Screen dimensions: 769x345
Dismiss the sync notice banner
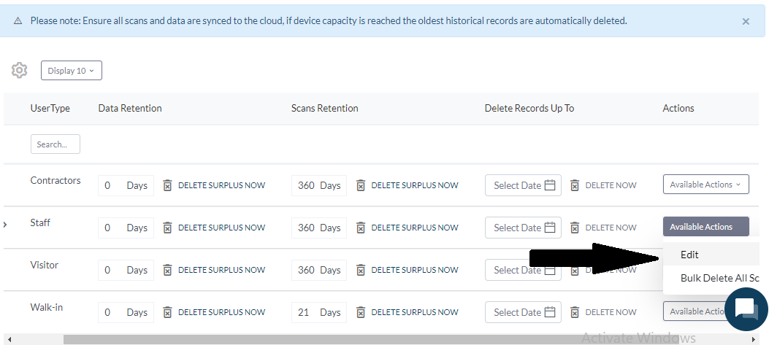click(746, 22)
